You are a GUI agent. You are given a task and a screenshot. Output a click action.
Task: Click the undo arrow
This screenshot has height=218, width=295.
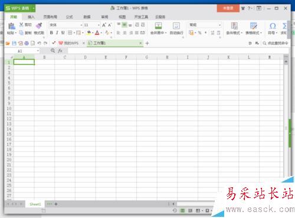pyautogui.click(x=39, y=43)
